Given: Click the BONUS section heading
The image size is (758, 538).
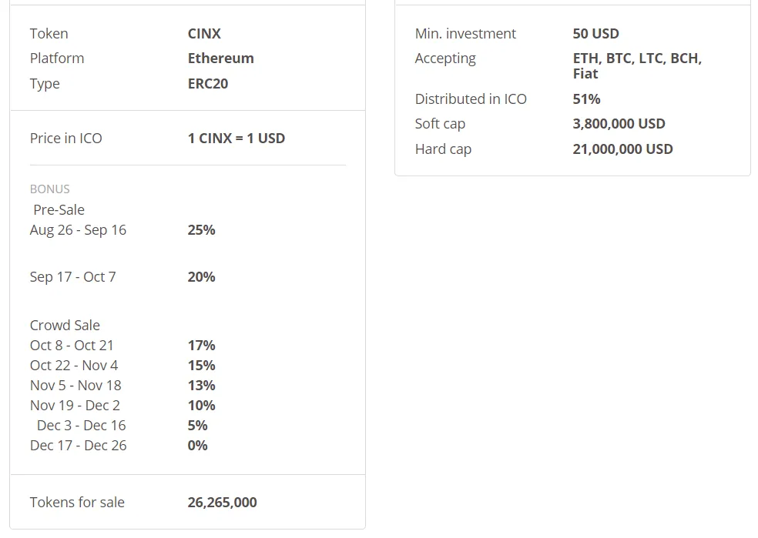Looking at the screenshot, I should (50, 189).
